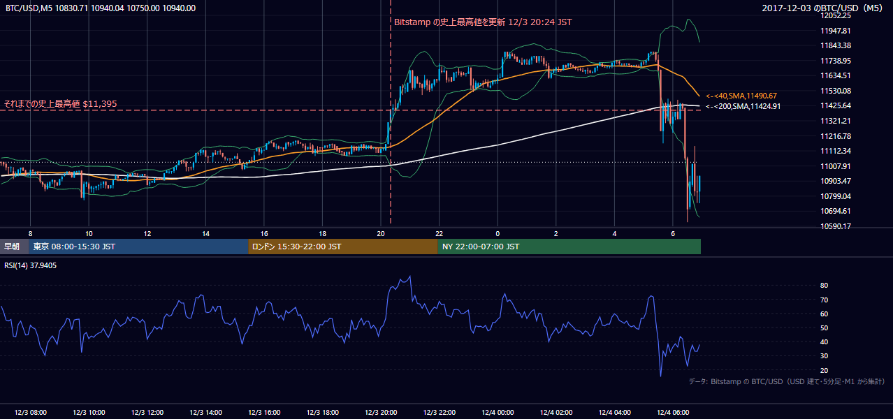Click the 'データ: Bitstamp の BTC/USD' source note
The image size is (893, 419).
(x=787, y=381)
